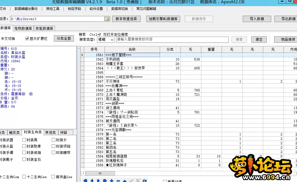This screenshot has height=182, width=297.
Task: Open the 锁定字段 menu
Action: pyautogui.click(x=75, y=9)
